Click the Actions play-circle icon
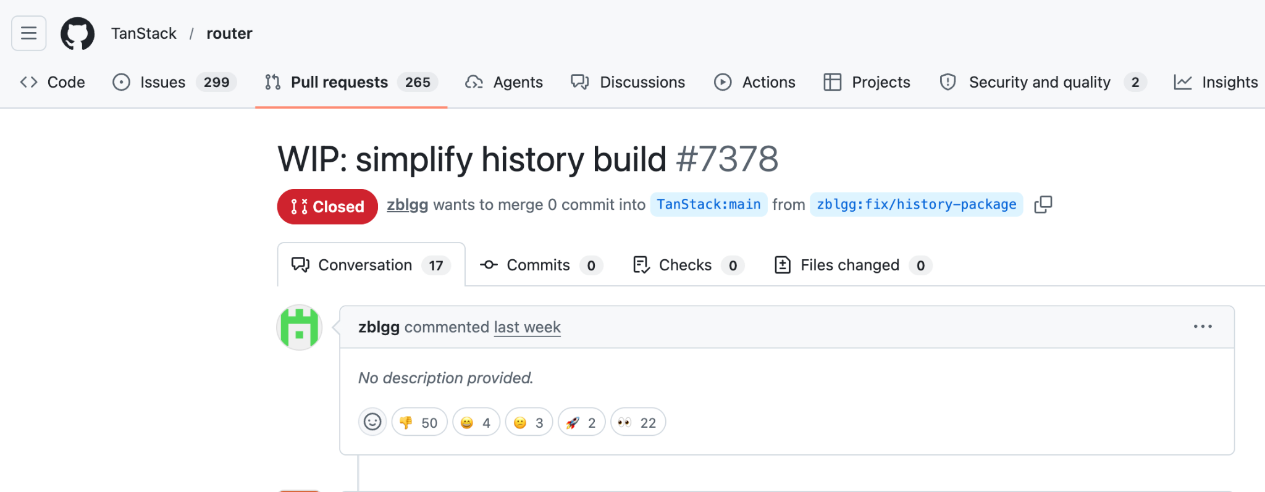Viewport: 1265px width, 492px height. (x=723, y=82)
